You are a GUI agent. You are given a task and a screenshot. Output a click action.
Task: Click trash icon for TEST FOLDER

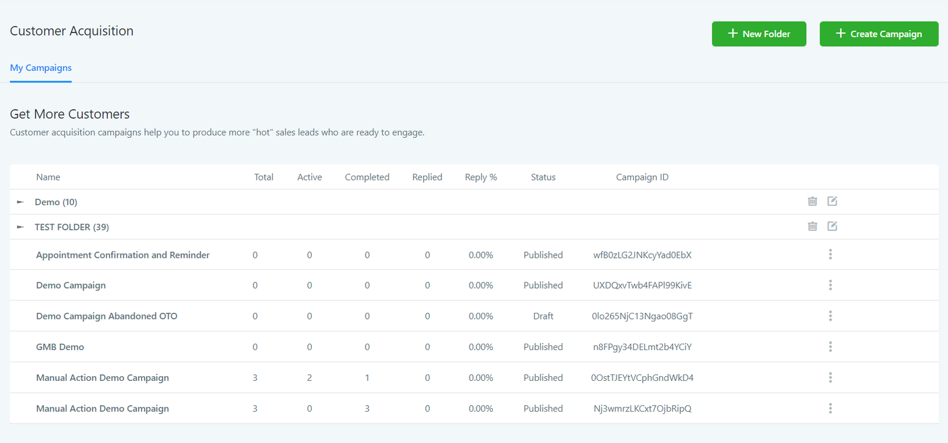812,227
